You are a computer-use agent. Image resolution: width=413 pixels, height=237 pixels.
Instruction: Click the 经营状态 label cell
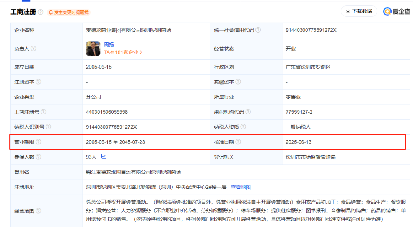pos(246,49)
